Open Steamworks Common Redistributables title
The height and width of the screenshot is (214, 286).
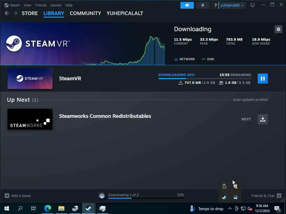[x=105, y=116]
